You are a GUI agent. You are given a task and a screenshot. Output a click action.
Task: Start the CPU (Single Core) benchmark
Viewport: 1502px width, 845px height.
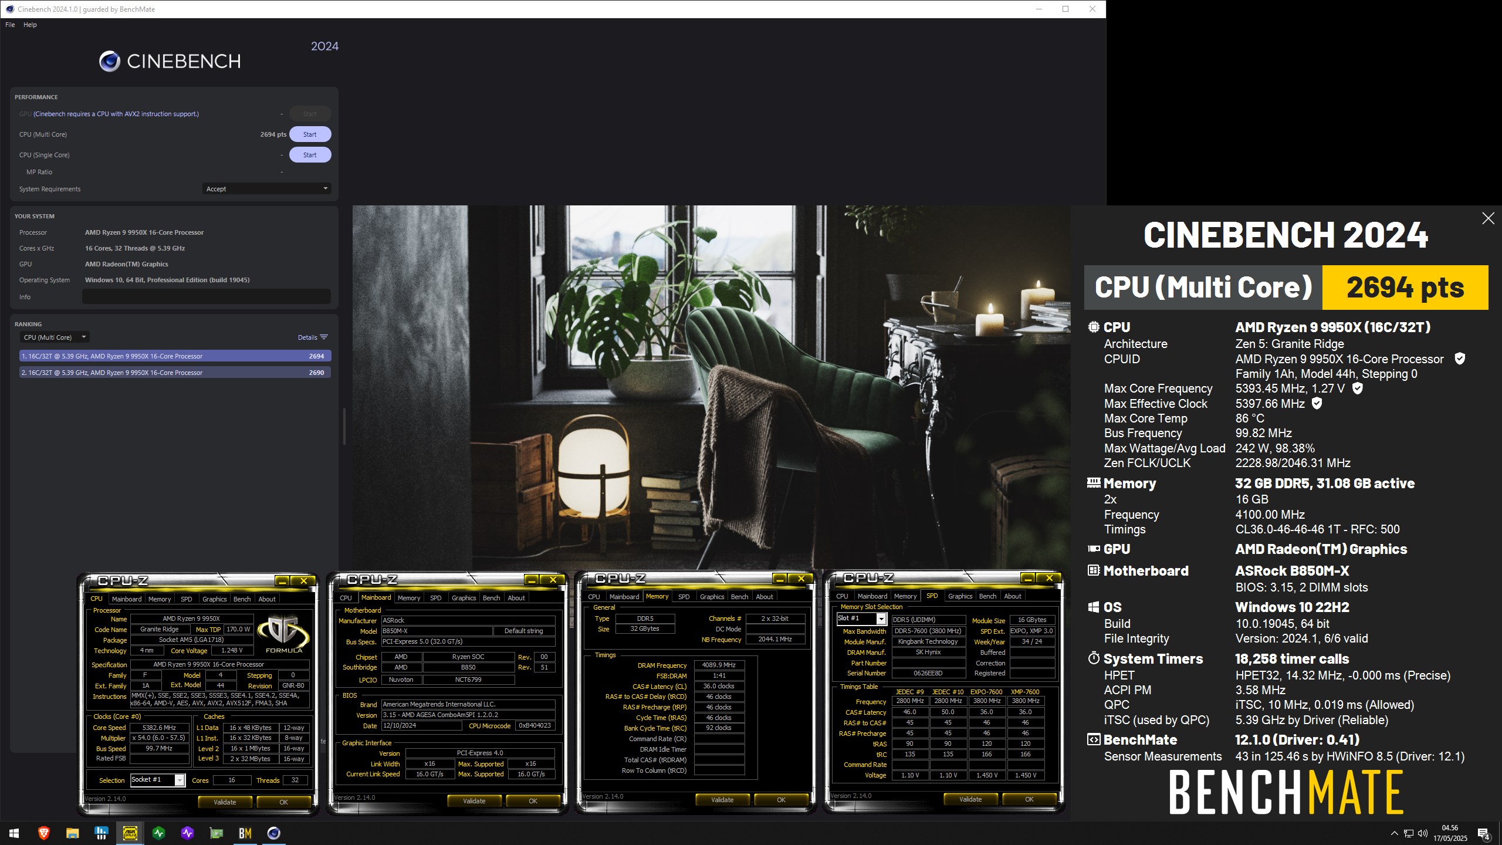click(x=310, y=155)
